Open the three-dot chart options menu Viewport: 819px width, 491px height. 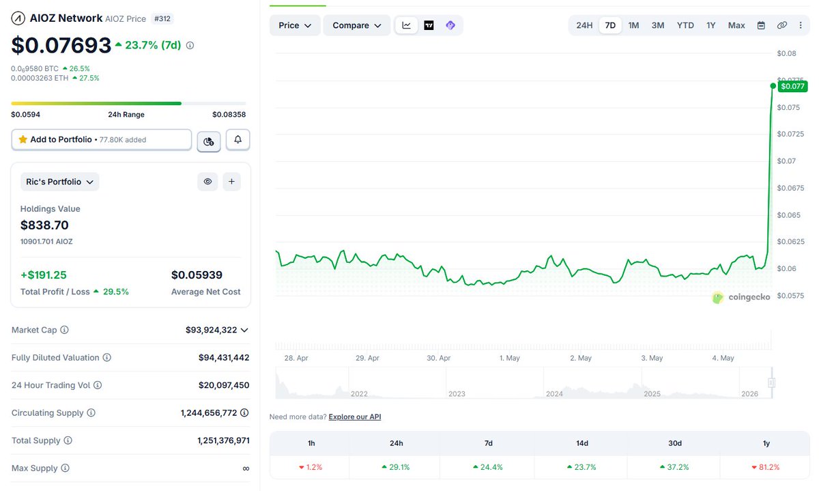[800, 25]
